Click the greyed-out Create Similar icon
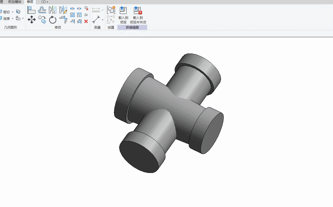333x207 pixels. pyautogui.click(x=111, y=19)
